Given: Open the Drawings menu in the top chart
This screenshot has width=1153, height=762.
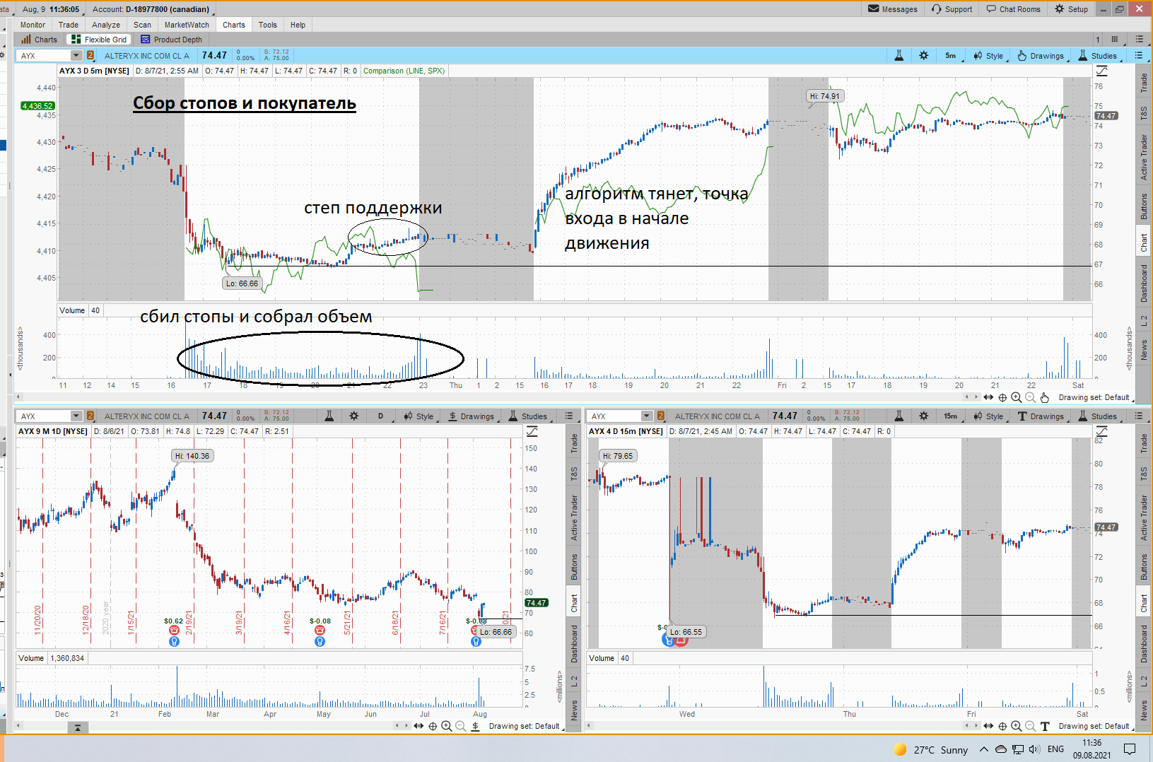Looking at the screenshot, I should [x=1041, y=56].
